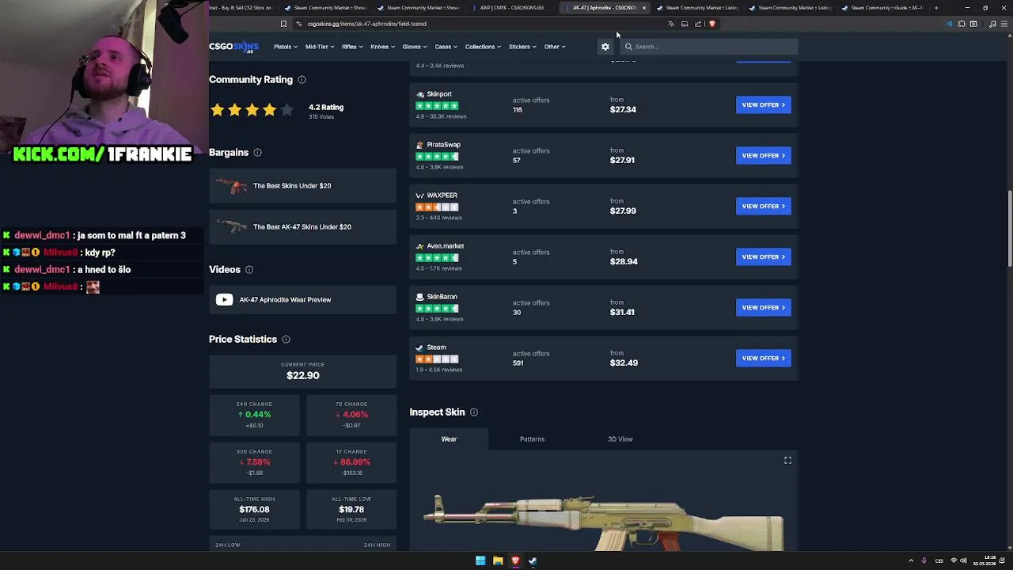The height and width of the screenshot is (570, 1013).
Task: Click the CSGOSKINS logo
Action: (233, 47)
